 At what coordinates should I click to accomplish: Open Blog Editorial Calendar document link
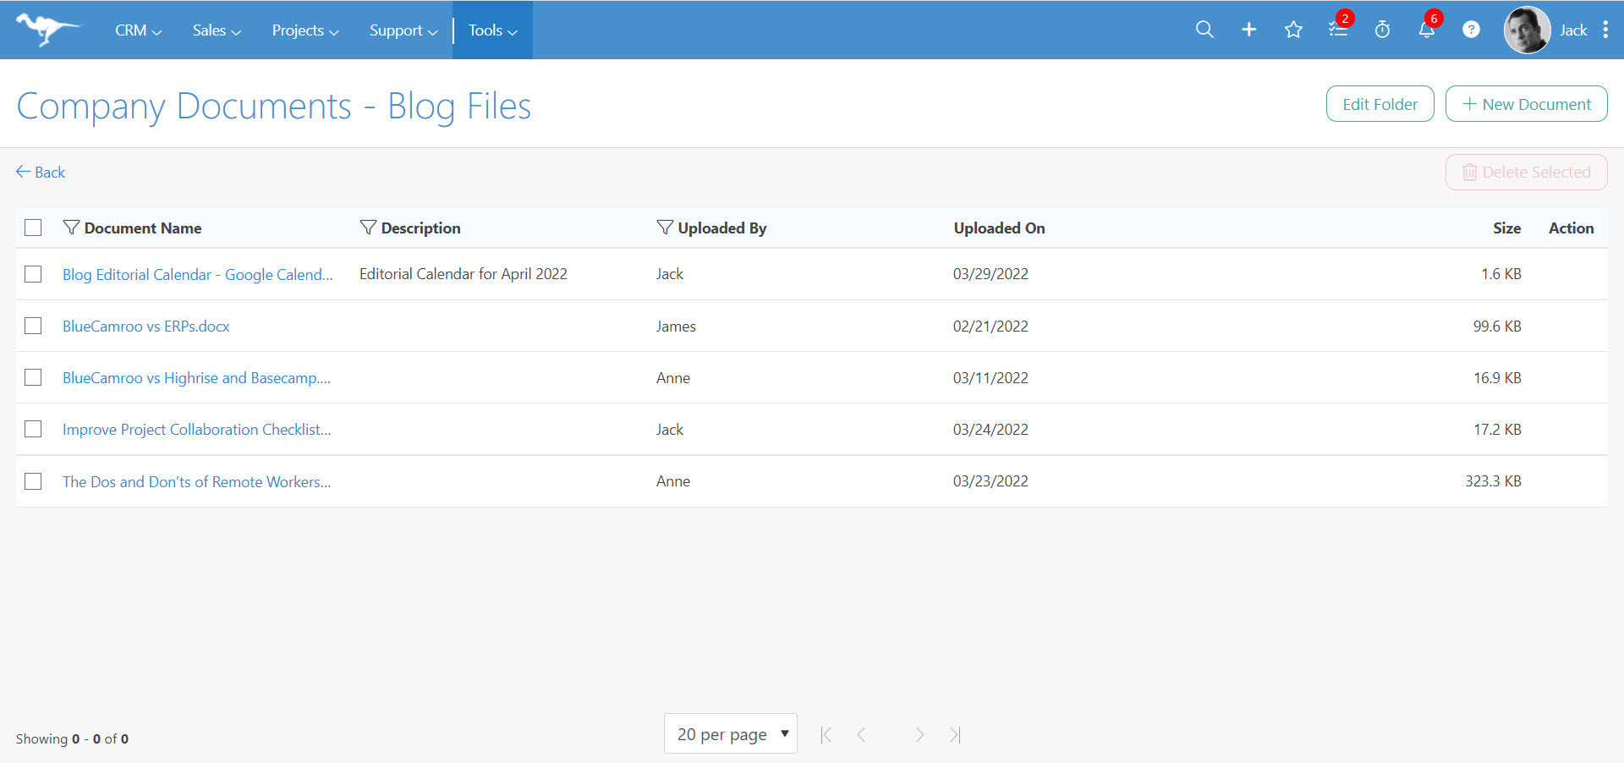point(198,274)
